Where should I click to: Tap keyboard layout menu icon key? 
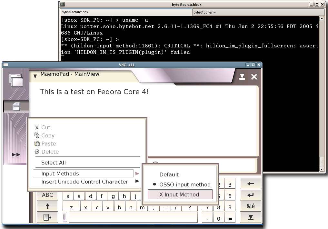pos(47,217)
